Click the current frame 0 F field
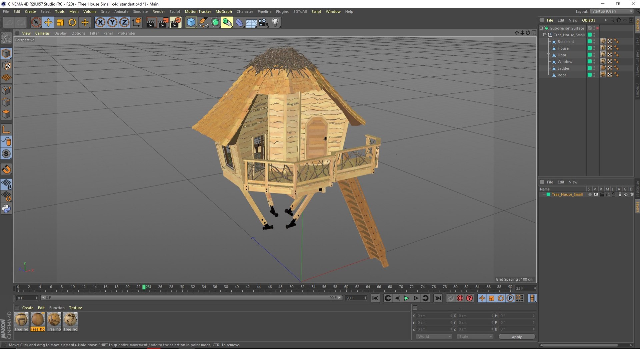The width and height of the screenshot is (640, 349). coord(27,298)
